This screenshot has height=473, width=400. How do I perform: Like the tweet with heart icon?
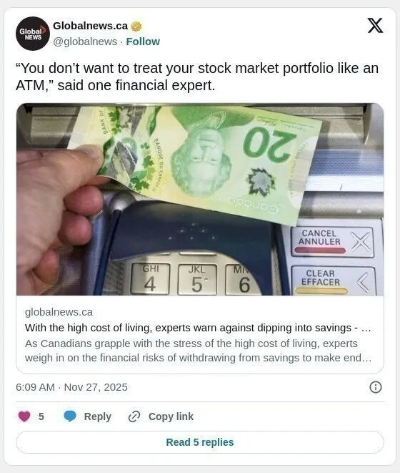coord(24,416)
